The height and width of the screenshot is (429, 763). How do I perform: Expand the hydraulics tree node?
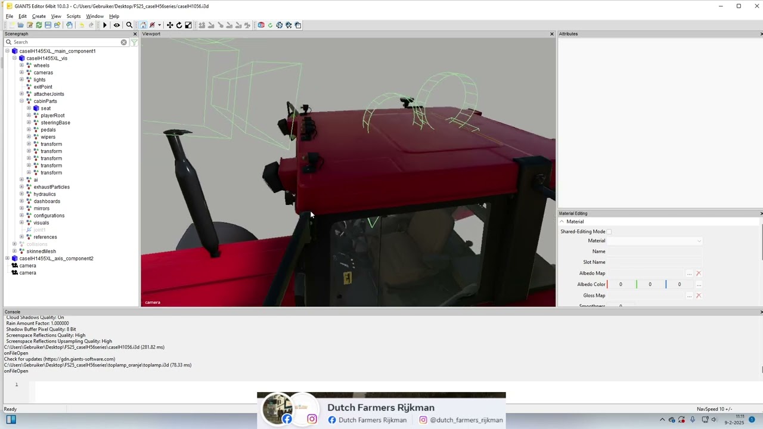21,194
